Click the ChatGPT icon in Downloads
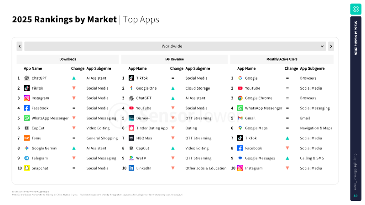This screenshot has width=365, height=205. [x=27, y=78]
